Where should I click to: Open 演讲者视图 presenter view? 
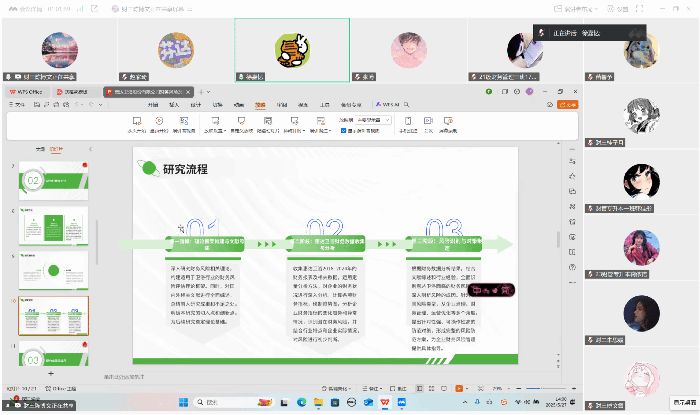[184, 125]
